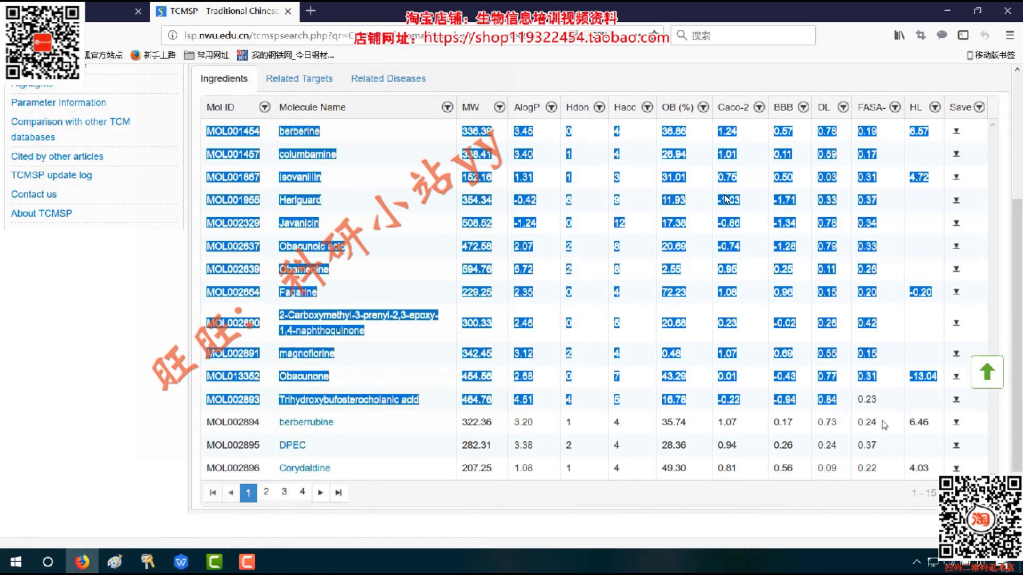This screenshot has height=575, width=1023.
Task: Select page 4 in pagination
Action: click(x=302, y=491)
